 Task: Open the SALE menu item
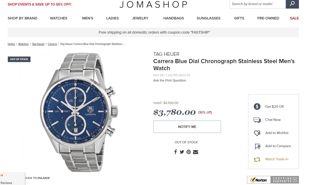tap(294, 18)
